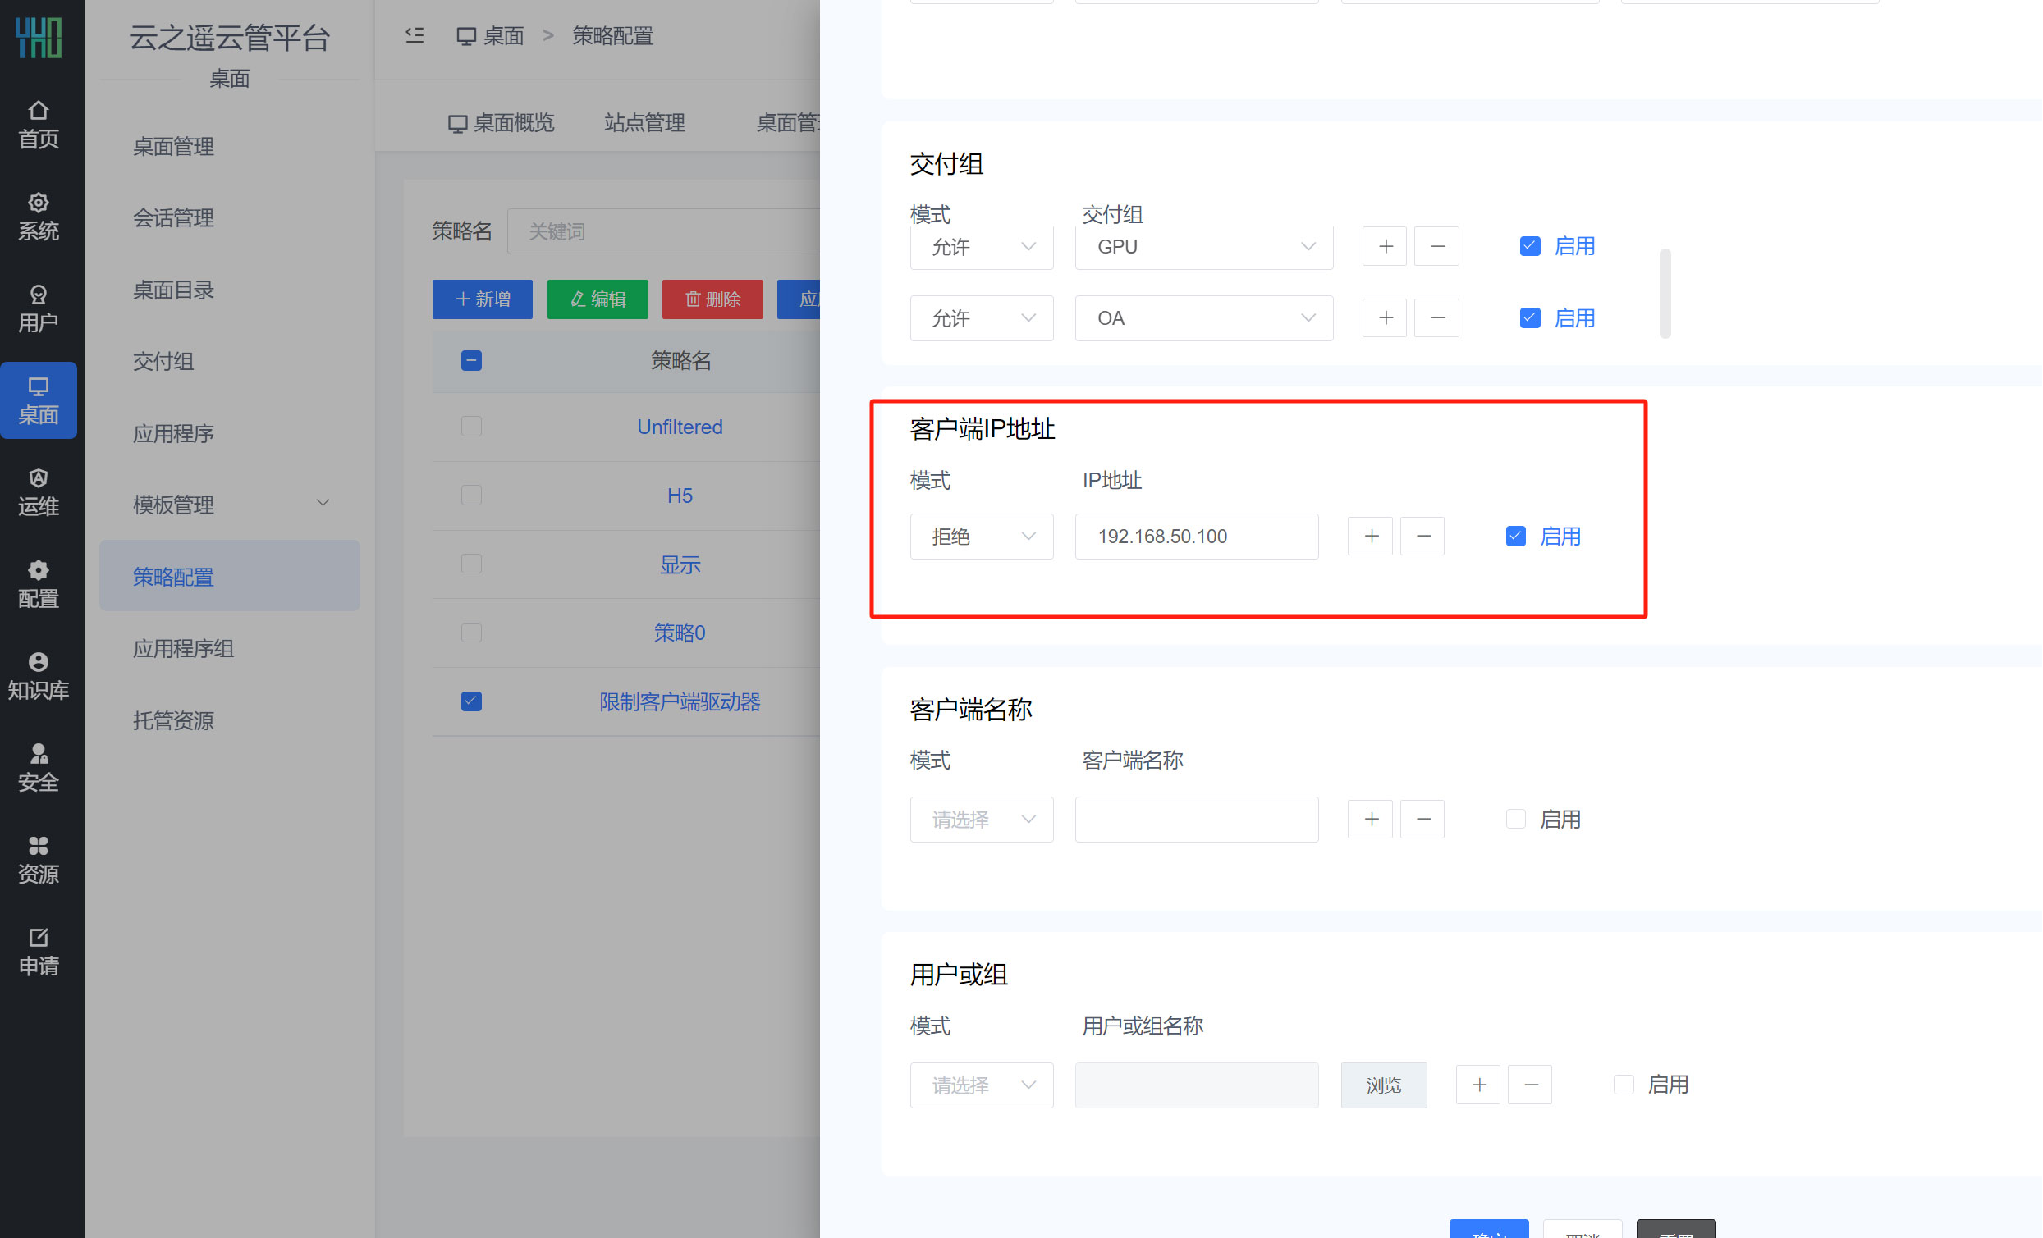Open the OA delivery group dropdown

coord(1204,318)
